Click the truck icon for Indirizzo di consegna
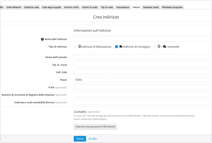Viewport: 212px width, 143px height. pyautogui.click(x=121, y=47)
